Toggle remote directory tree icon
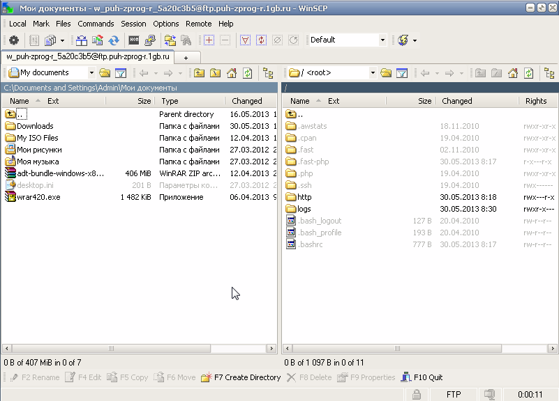Image resolution: width=559 pixels, height=401 pixels. [x=549, y=73]
